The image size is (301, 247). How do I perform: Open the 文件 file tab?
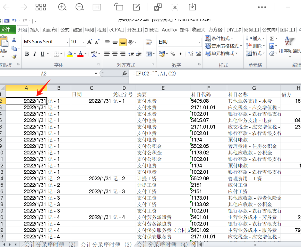tap(8, 29)
